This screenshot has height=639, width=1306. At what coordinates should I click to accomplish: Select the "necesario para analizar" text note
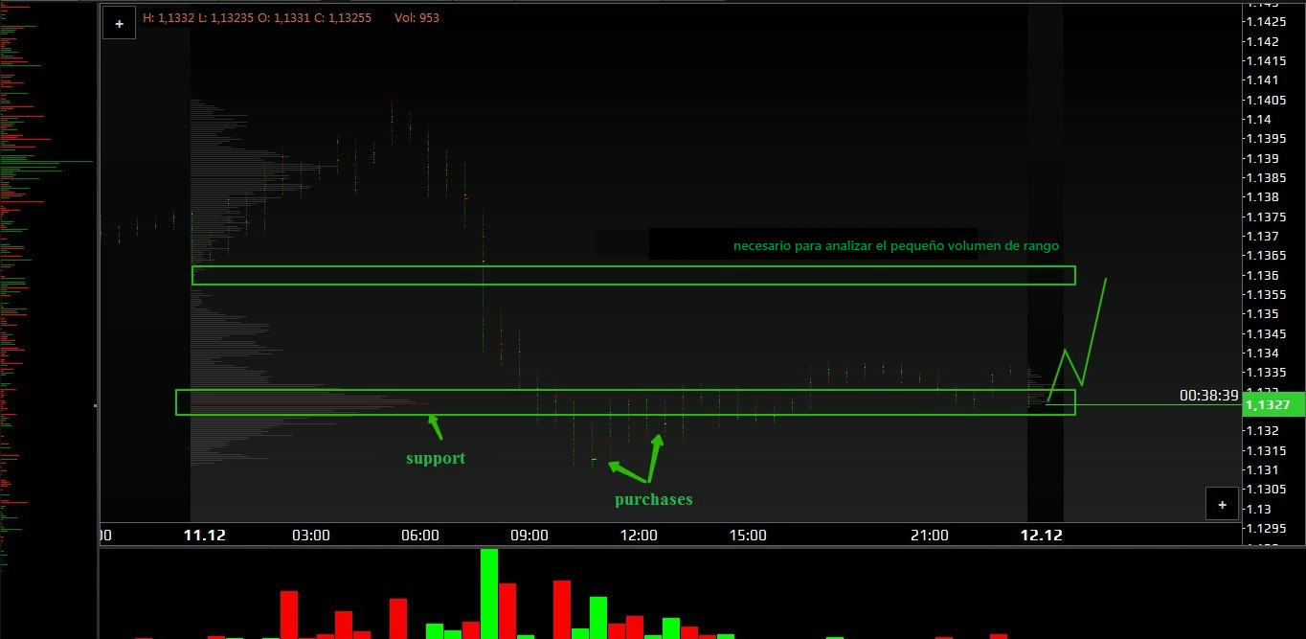(x=895, y=246)
